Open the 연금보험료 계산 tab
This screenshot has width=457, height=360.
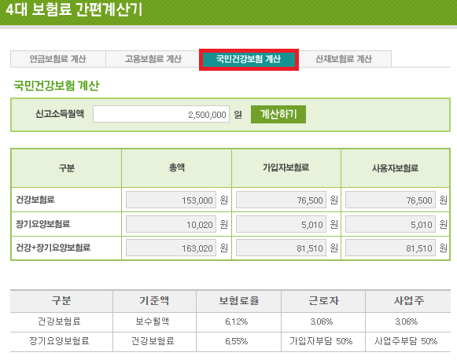[x=57, y=59]
